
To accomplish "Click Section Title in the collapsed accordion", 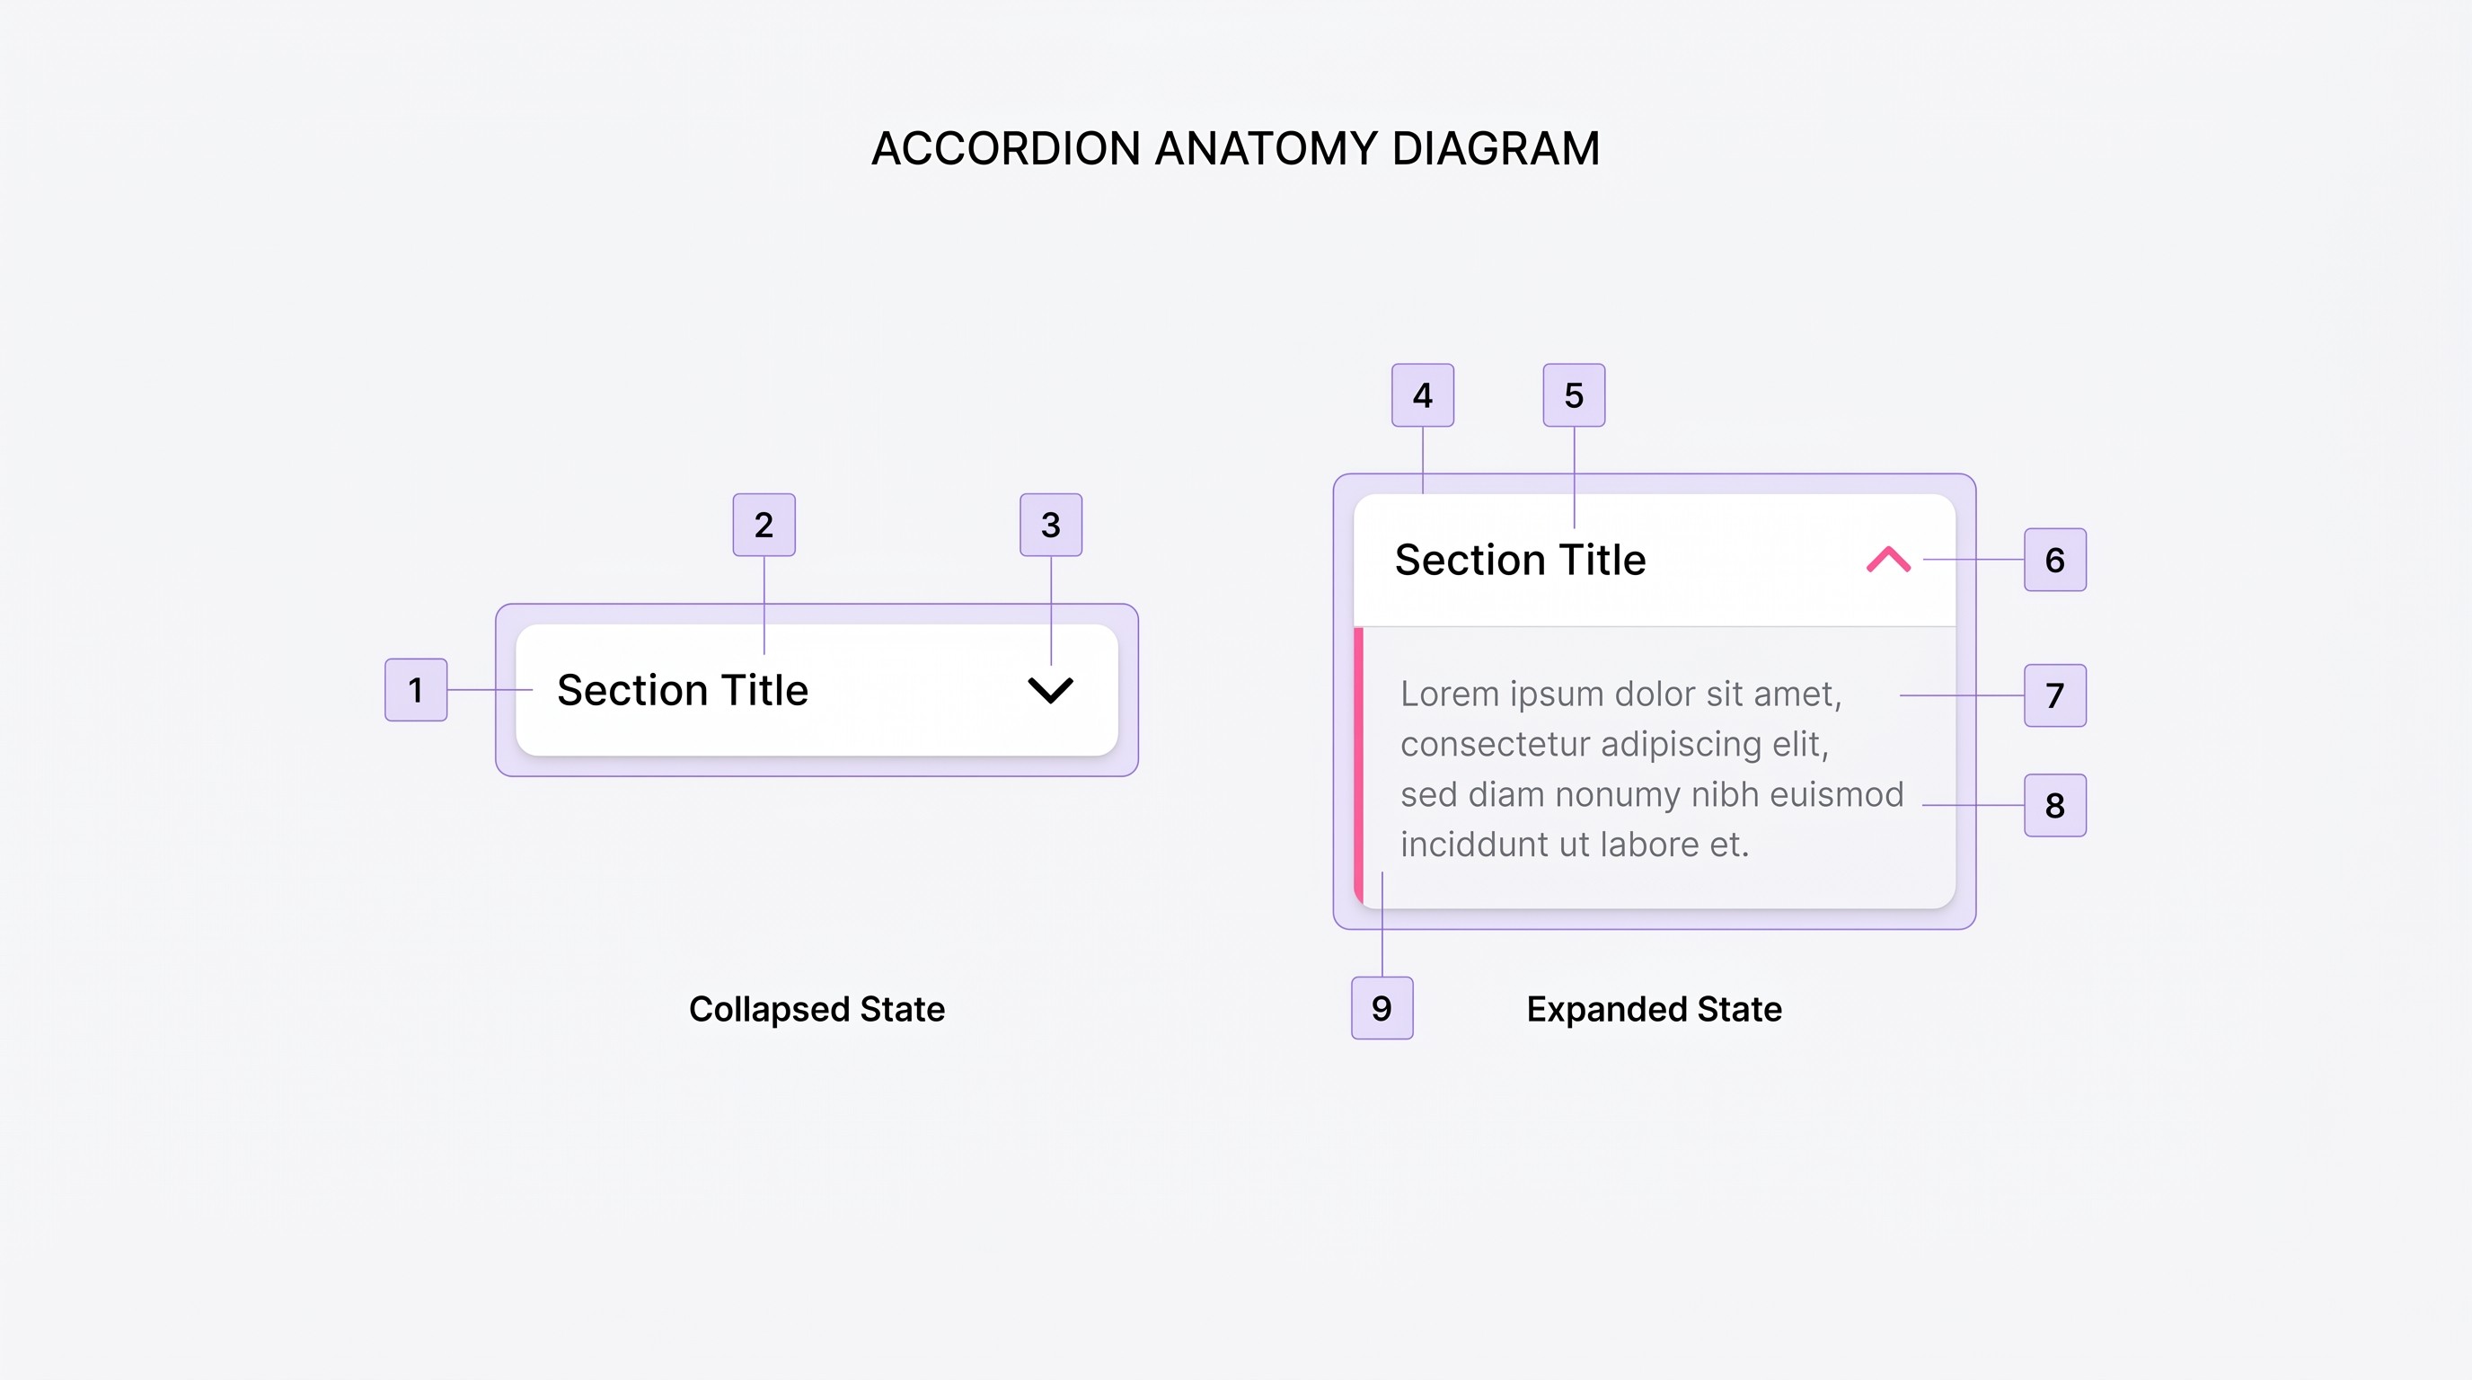I will click(x=683, y=690).
